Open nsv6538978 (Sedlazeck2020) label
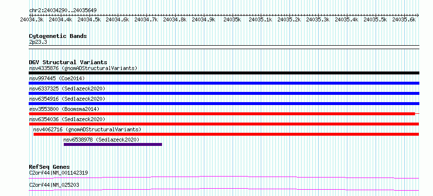 tap(101, 140)
